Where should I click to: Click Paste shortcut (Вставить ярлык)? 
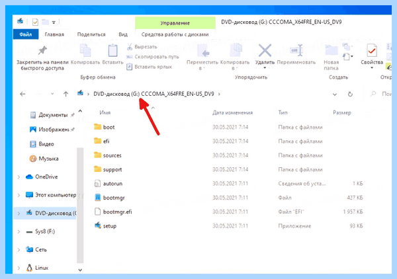pos(150,67)
